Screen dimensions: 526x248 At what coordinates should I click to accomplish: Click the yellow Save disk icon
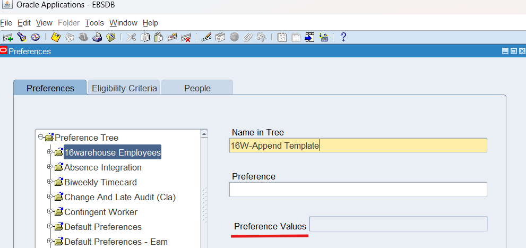pyautogui.click(x=55, y=37)
